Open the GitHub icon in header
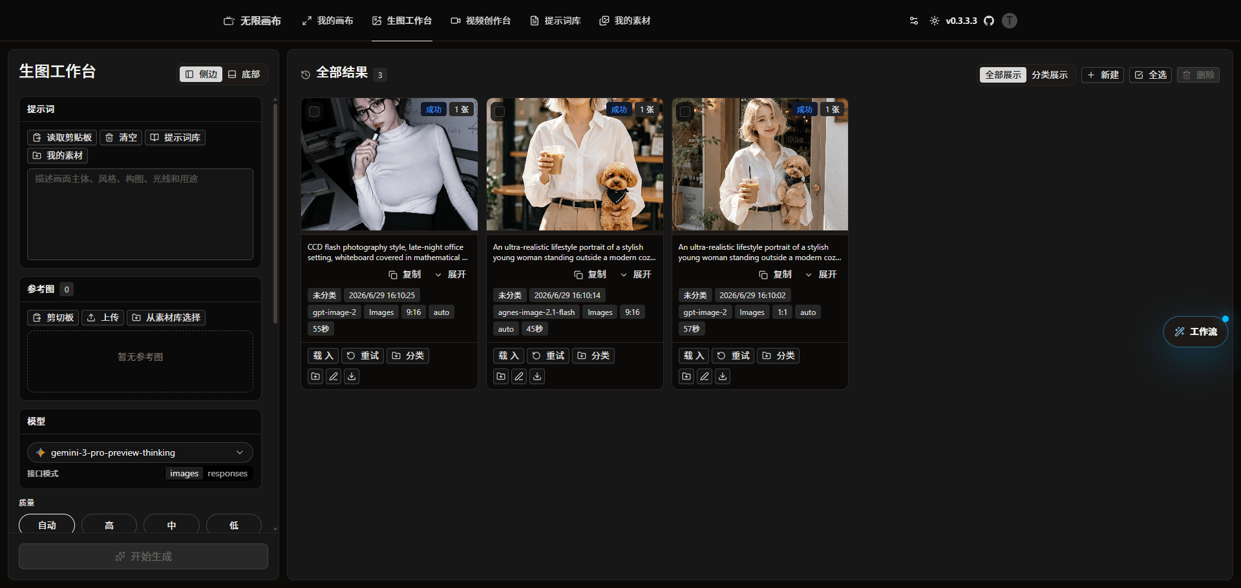The height and width of the screenshot is (588, 1241). click(989, 21)
